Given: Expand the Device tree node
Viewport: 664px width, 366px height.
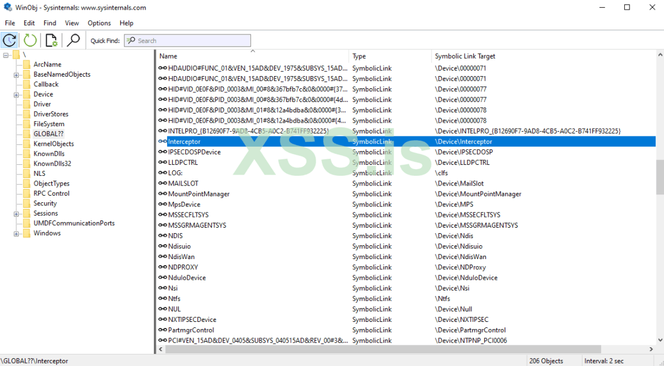Looking at the screenshot, I should coord(16,95).
